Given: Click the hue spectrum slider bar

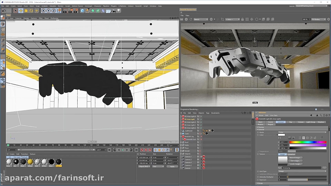Looking at the screenshot, I should [308, 142].
